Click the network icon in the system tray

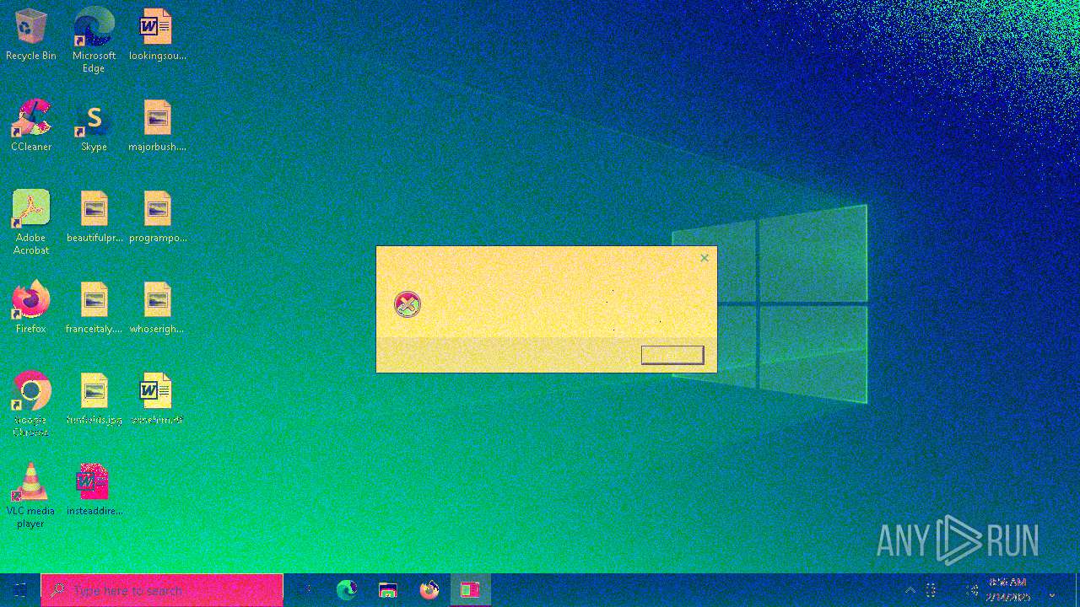click(931, 590)
